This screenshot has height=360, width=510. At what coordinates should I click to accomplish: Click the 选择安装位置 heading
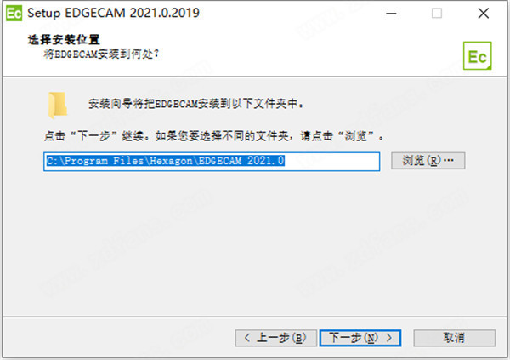pos(64,39)
